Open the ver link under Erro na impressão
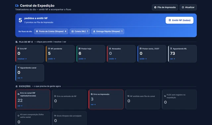The width and height of the screenshot is (212, 125). [x=93, y=105]
